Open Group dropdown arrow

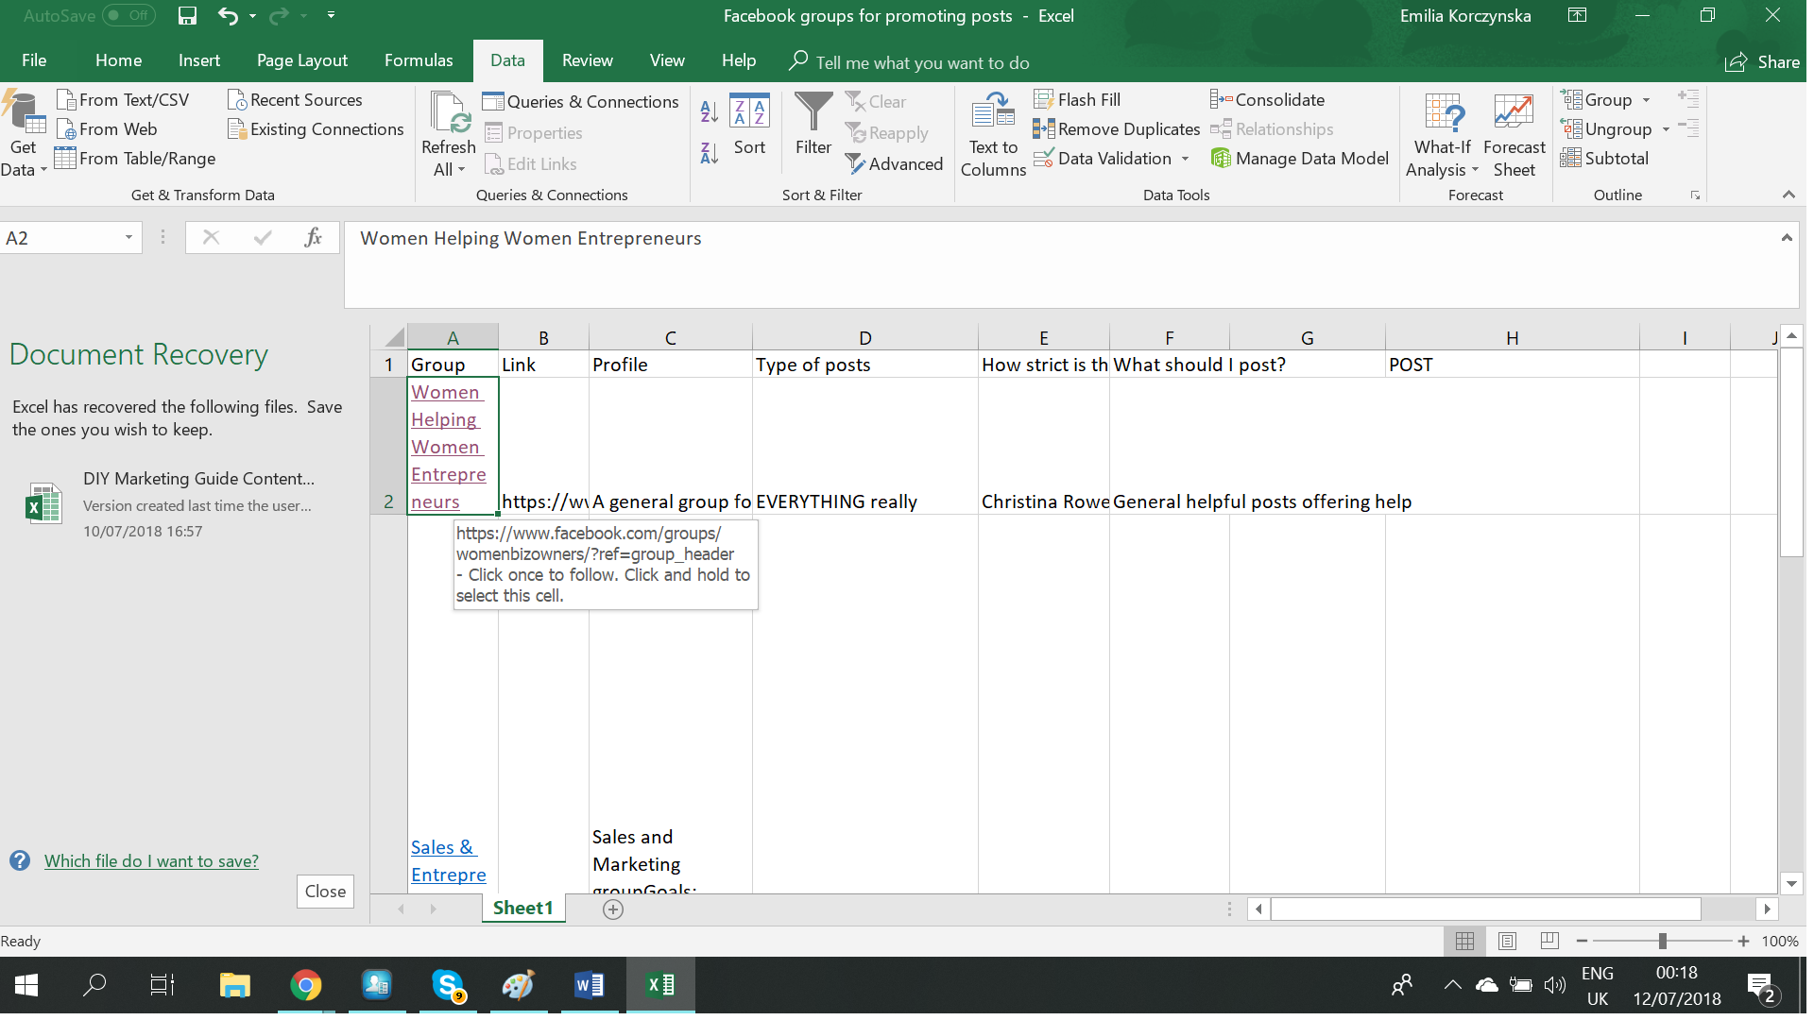[x=1646, y=100]
